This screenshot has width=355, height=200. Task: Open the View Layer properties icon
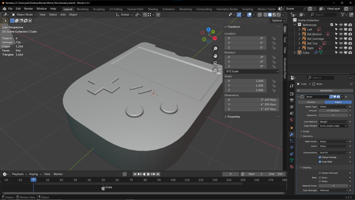pos(291,107)
